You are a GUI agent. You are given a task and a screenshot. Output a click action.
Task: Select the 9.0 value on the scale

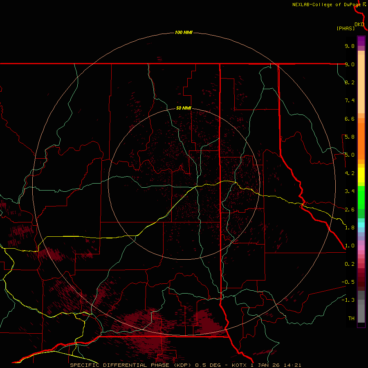point(350,64)
